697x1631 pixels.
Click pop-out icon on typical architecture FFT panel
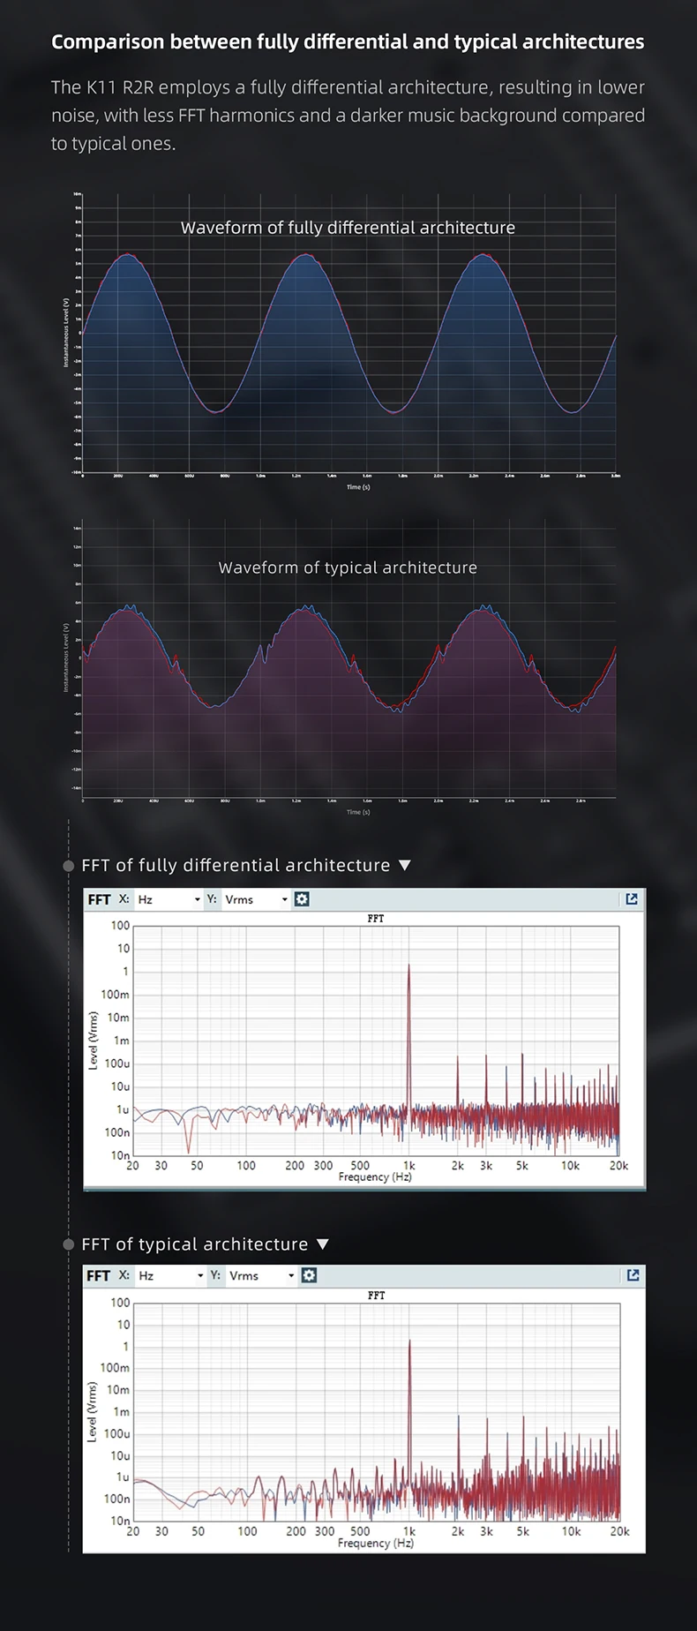[x=633, y=1275]
